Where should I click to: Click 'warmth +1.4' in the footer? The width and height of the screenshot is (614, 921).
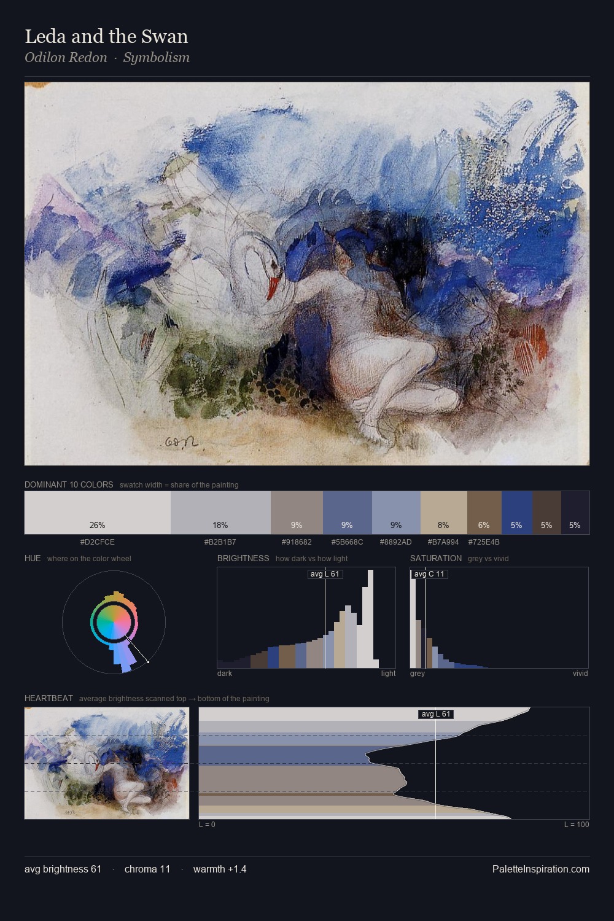[x=220, y=869]
